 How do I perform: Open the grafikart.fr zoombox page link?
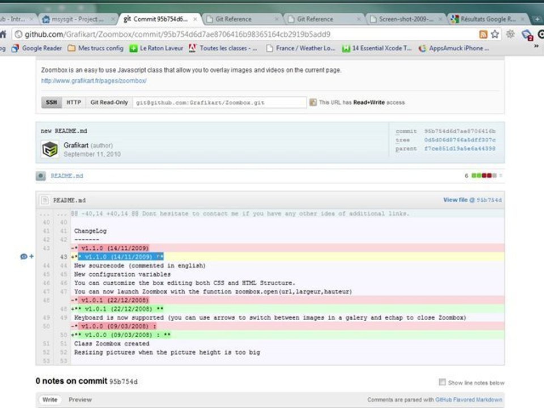[93, 80]
